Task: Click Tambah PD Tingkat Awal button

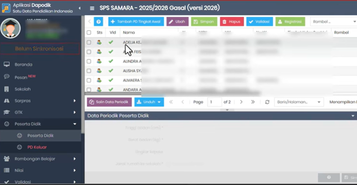Action: click(136, 22)
